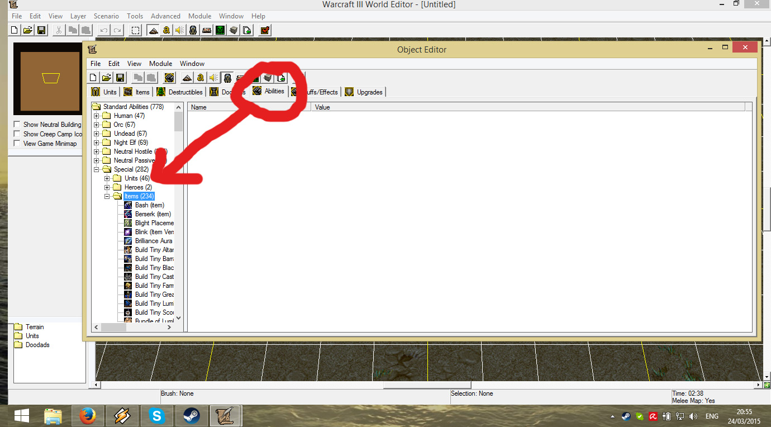Click New icon in Object Editor toolbar
Viewport: 771px width, 427px height.
pyautogui.click(x=94, y=78)
